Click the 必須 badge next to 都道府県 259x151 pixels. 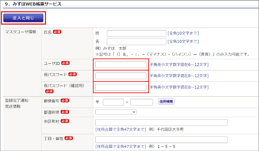65,112
